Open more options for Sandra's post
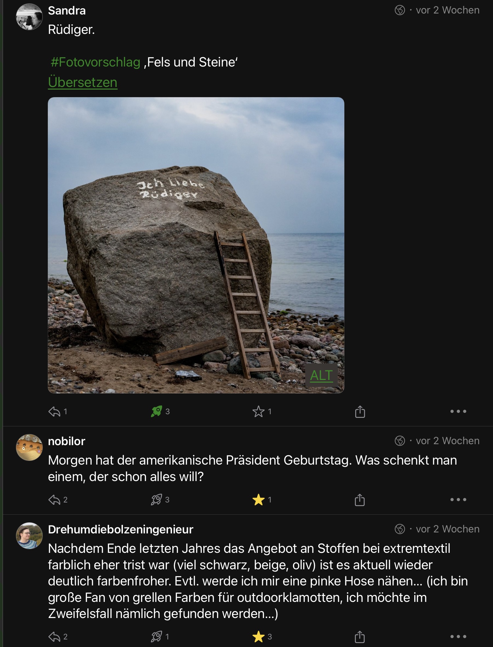 [x=458, y=412]
